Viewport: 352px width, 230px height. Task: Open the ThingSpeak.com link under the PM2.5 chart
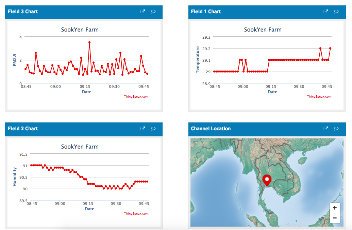136,96
